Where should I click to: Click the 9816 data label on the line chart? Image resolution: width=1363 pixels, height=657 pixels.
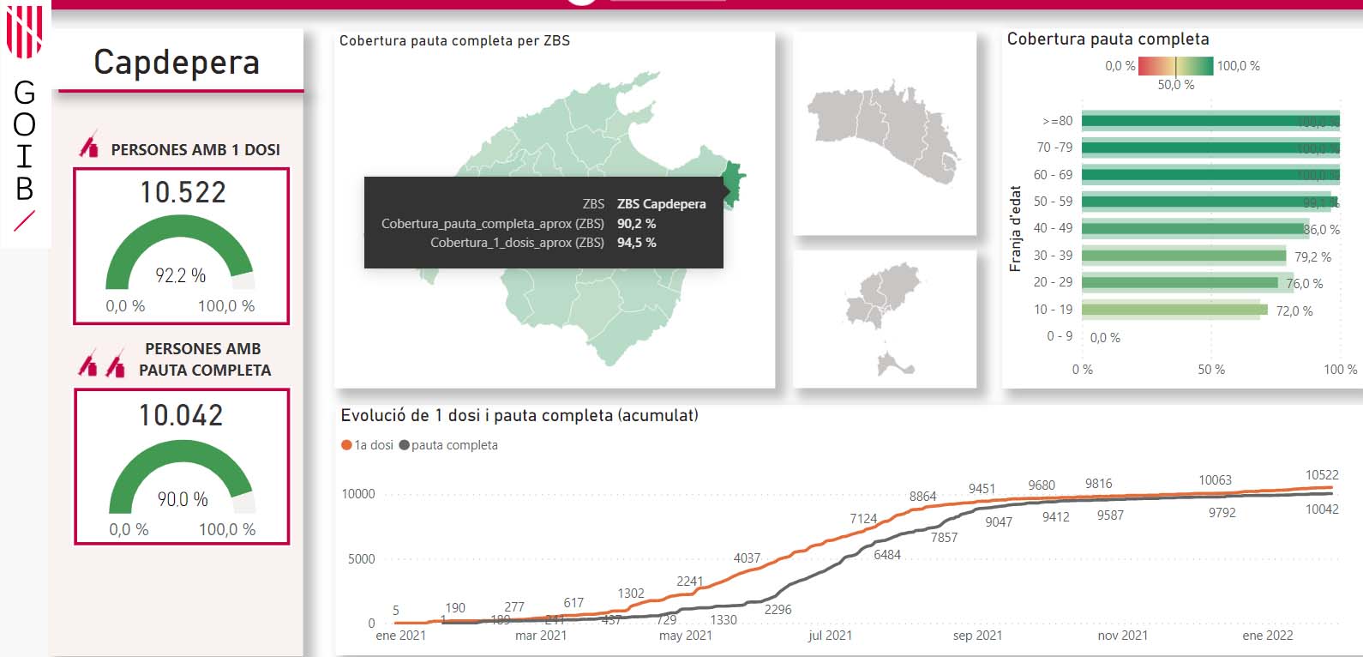1099,484
